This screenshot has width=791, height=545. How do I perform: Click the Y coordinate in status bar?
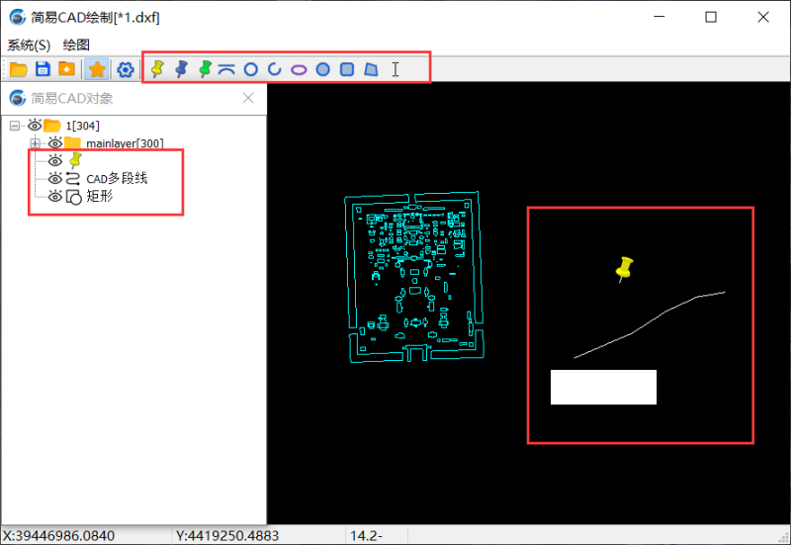(227, 535)
